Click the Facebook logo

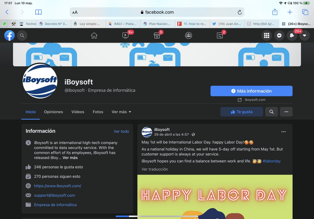click(x=9, y=36)
